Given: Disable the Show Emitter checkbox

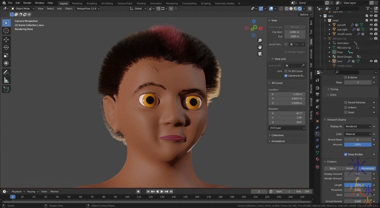Looking at the screenshot, I should click(345, 154).
